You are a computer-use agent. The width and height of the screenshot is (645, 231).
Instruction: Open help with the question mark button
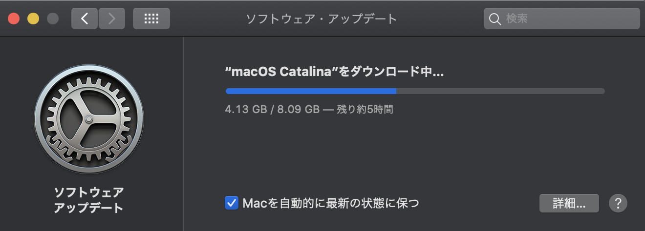click(x=618, y=203)
